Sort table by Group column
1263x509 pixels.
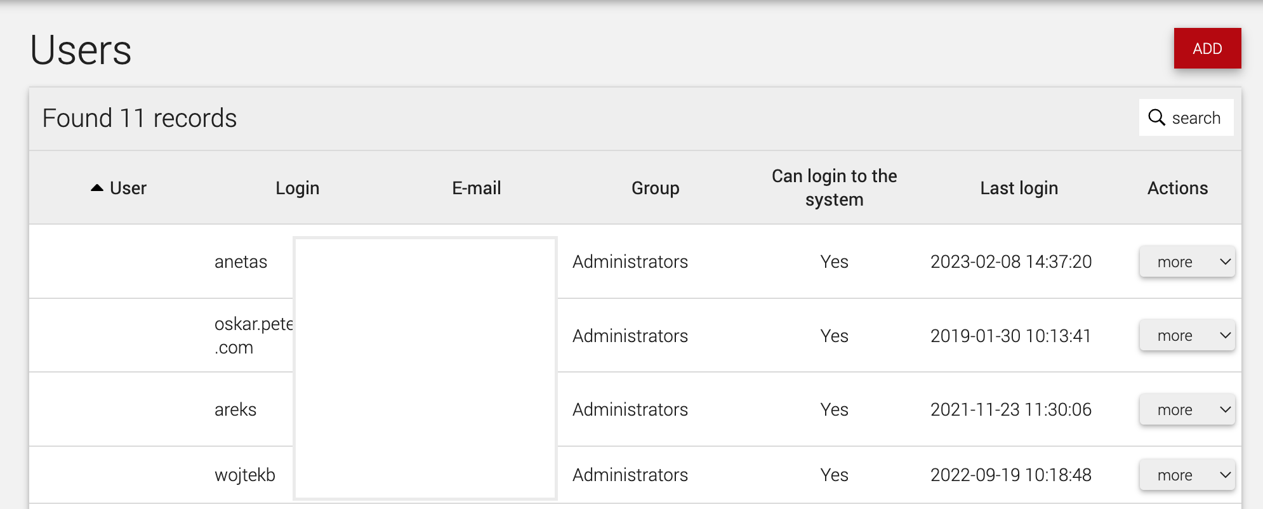point(655,188)
